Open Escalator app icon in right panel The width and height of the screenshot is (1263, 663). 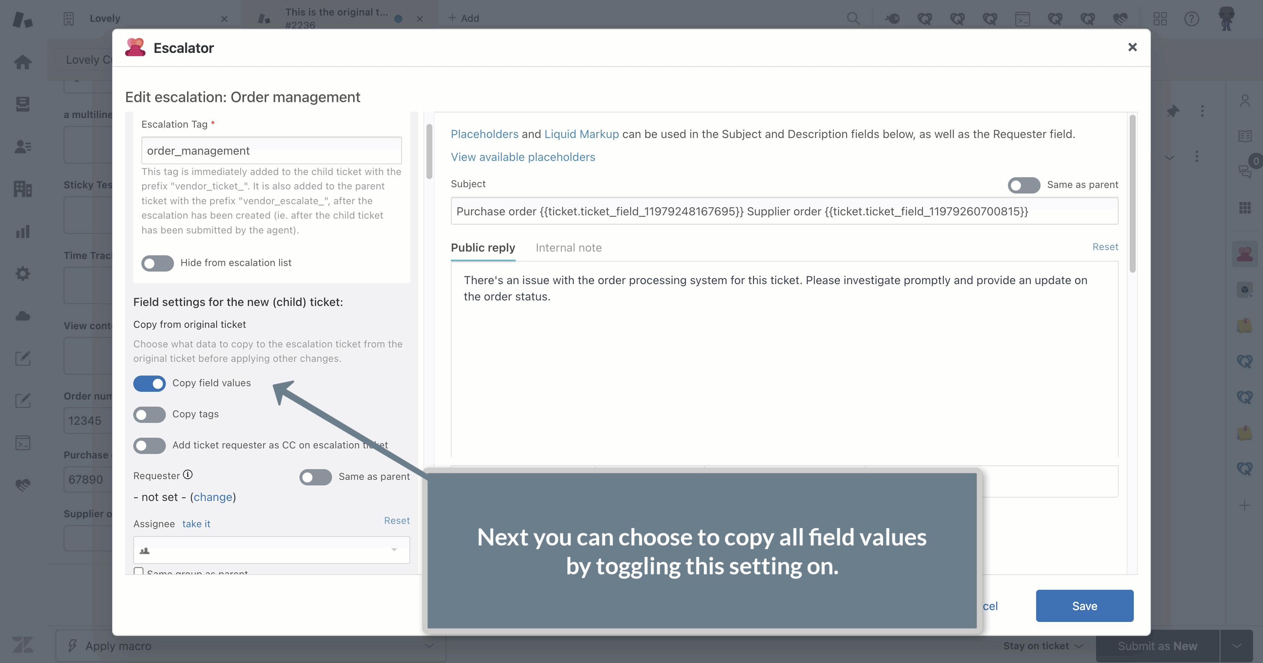(x=1244, y=254)
